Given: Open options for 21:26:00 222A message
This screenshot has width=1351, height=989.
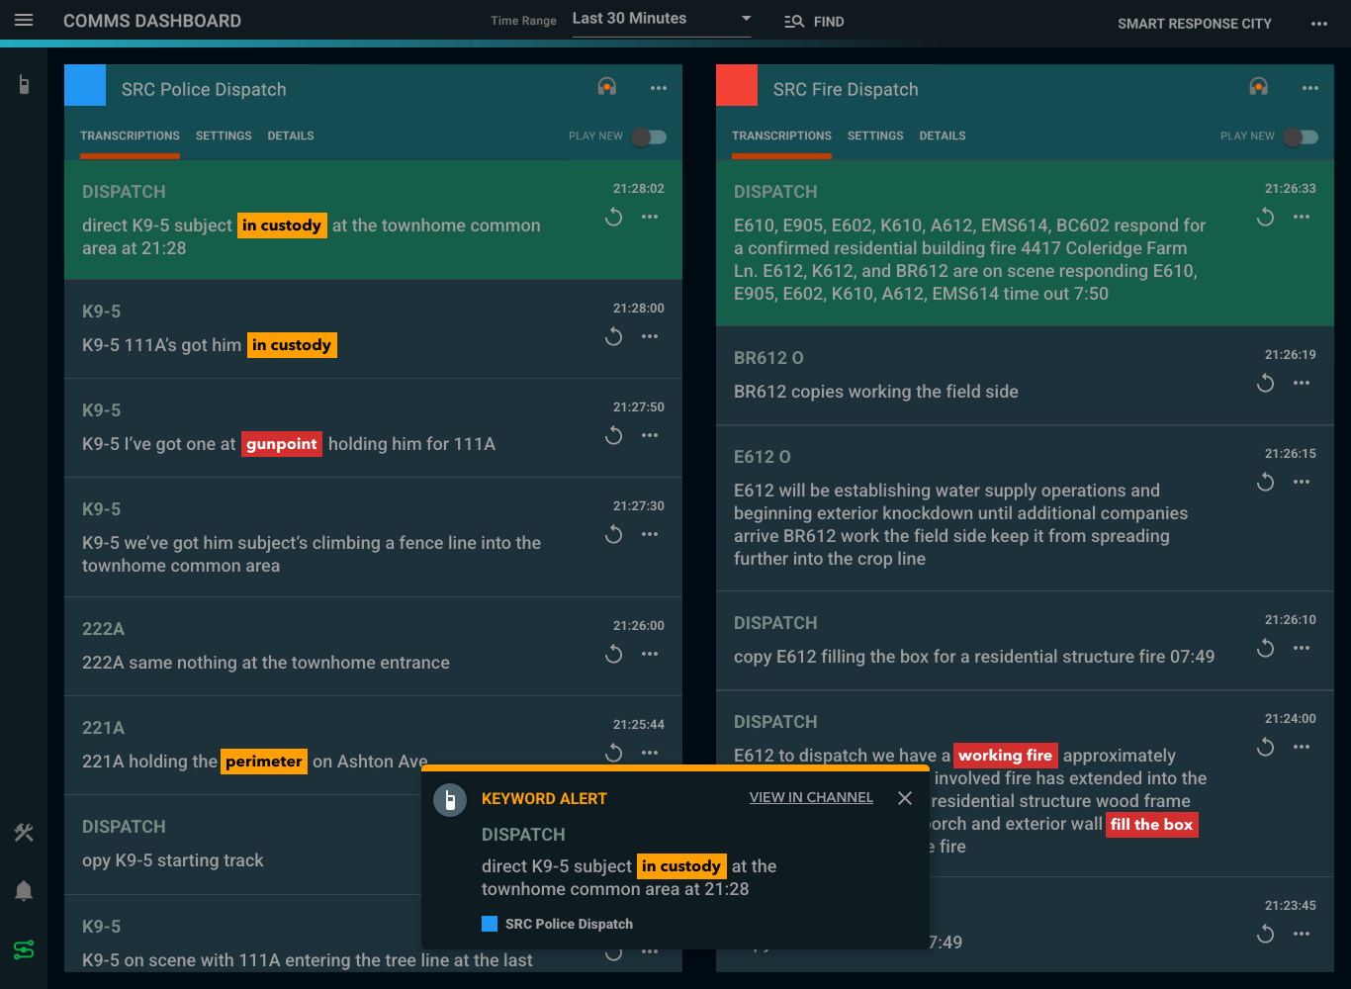Looking at the screenshot, I should pos(650,654).
